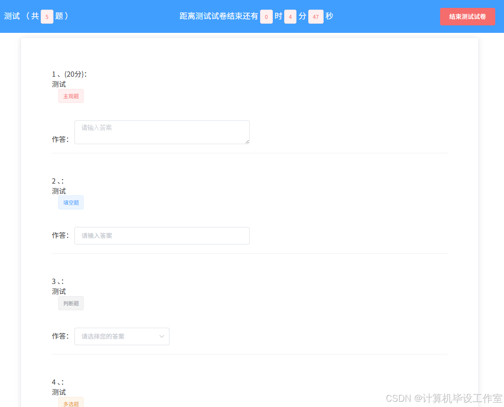Click the total question count badge 5

(x=47, y=17)
